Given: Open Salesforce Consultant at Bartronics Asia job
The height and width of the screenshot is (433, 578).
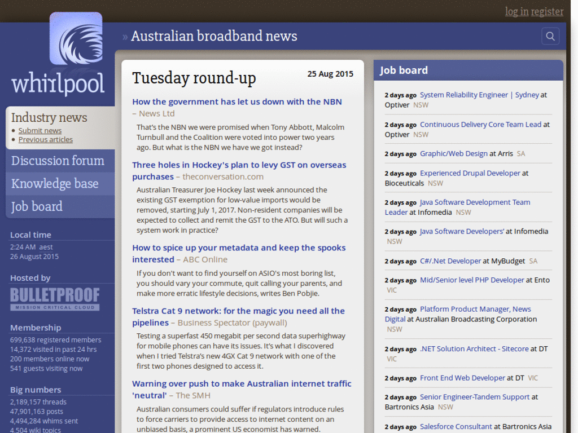Looking at the screenshot, I should (456, 426).
